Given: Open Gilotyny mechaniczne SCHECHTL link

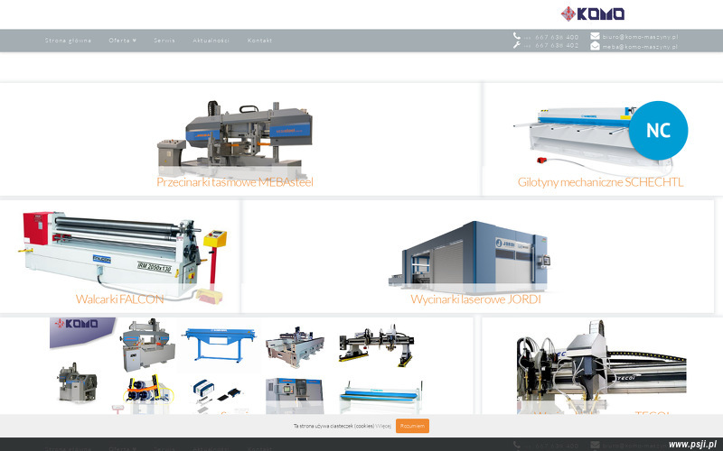Looking at the screenshot, I should [600, 182].
